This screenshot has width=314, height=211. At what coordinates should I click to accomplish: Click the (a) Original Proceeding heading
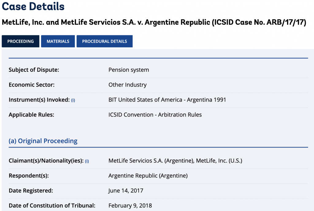43,141
